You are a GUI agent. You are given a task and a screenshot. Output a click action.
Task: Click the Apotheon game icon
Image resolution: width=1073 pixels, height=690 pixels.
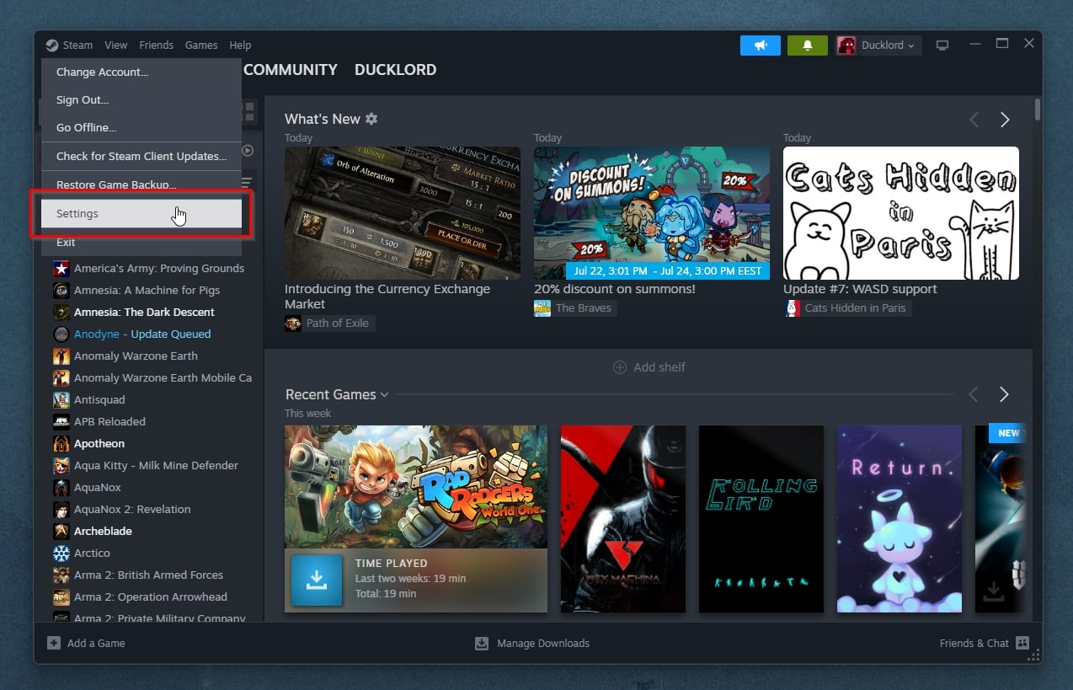(61, 444)
